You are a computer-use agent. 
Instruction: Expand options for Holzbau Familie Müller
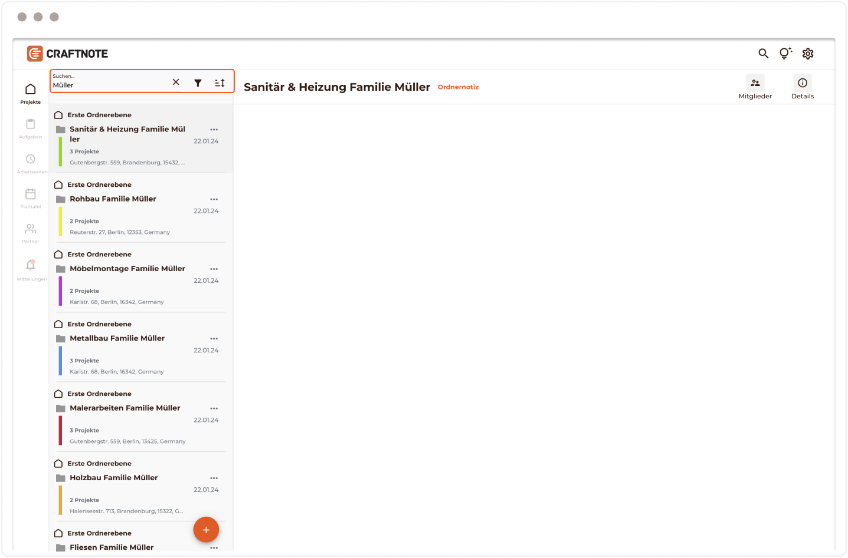(x=214, y=478)
